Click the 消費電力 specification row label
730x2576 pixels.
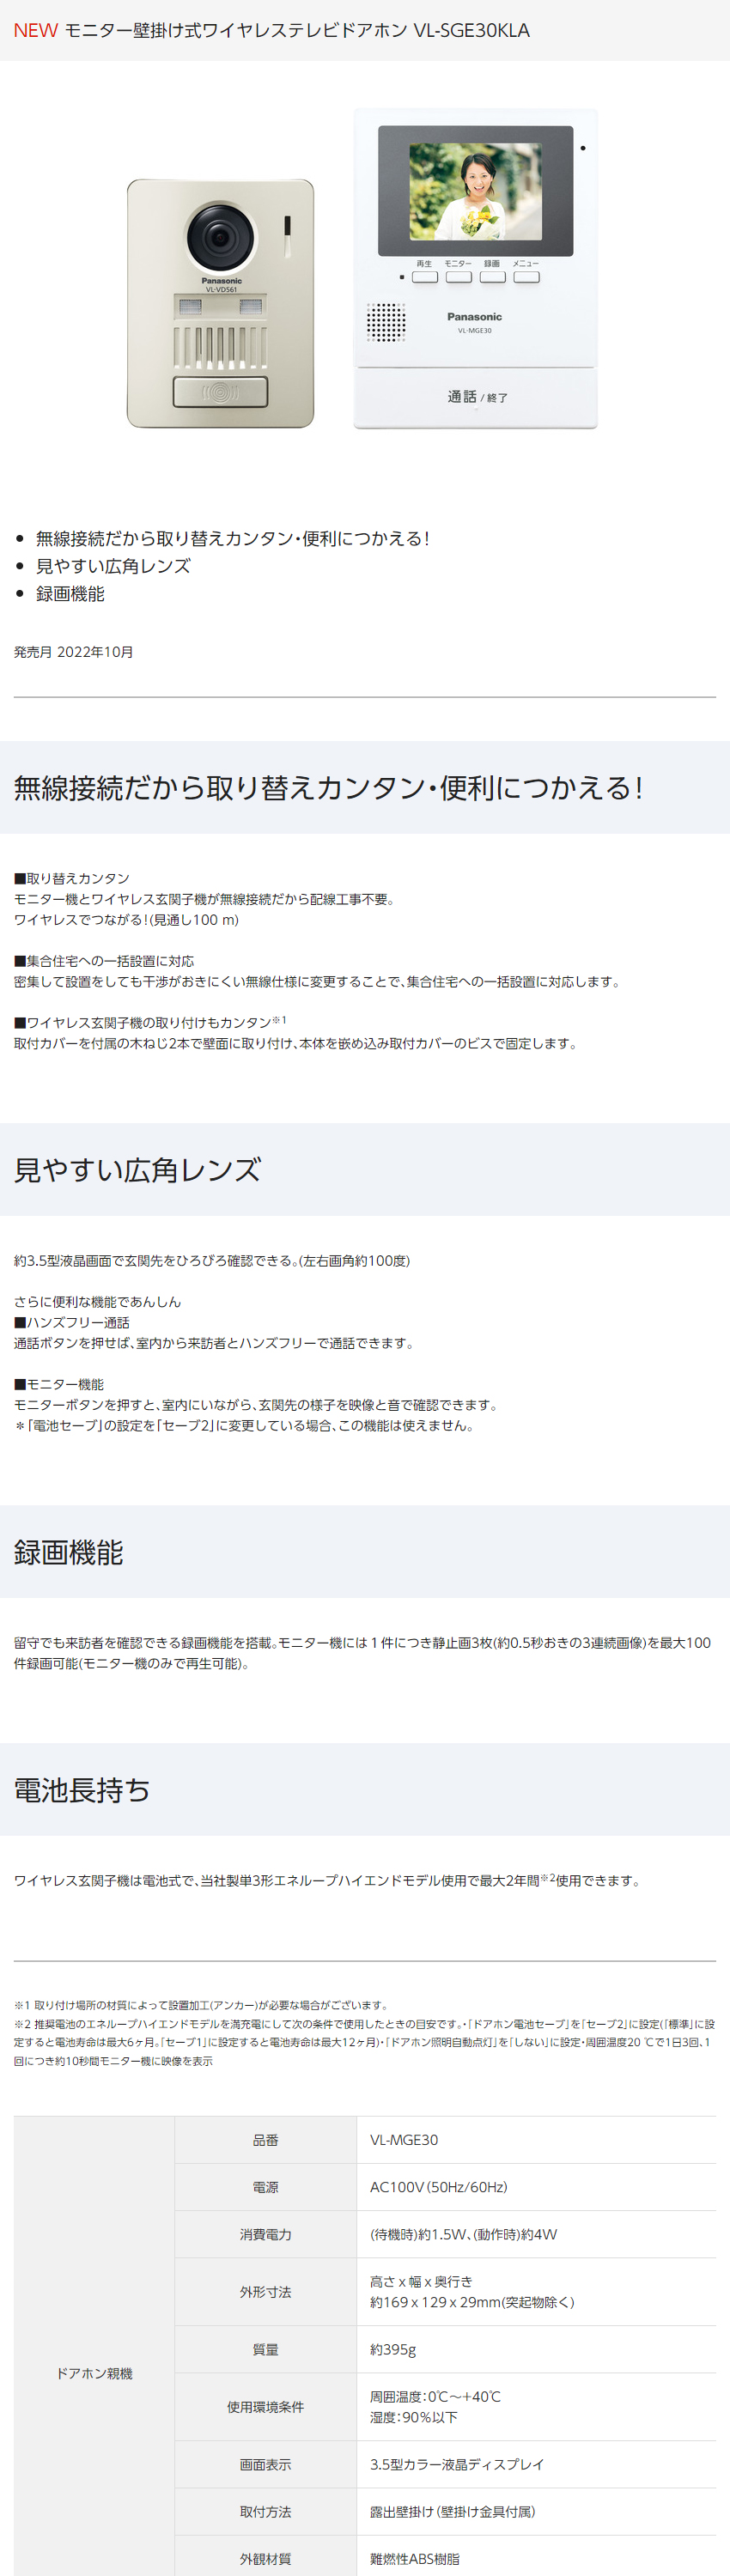[x=265, y=2234]
